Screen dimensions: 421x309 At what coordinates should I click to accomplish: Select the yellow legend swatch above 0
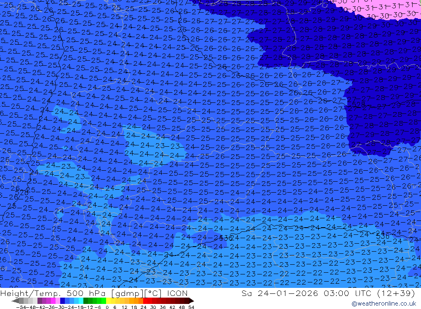tap(109, 301)
